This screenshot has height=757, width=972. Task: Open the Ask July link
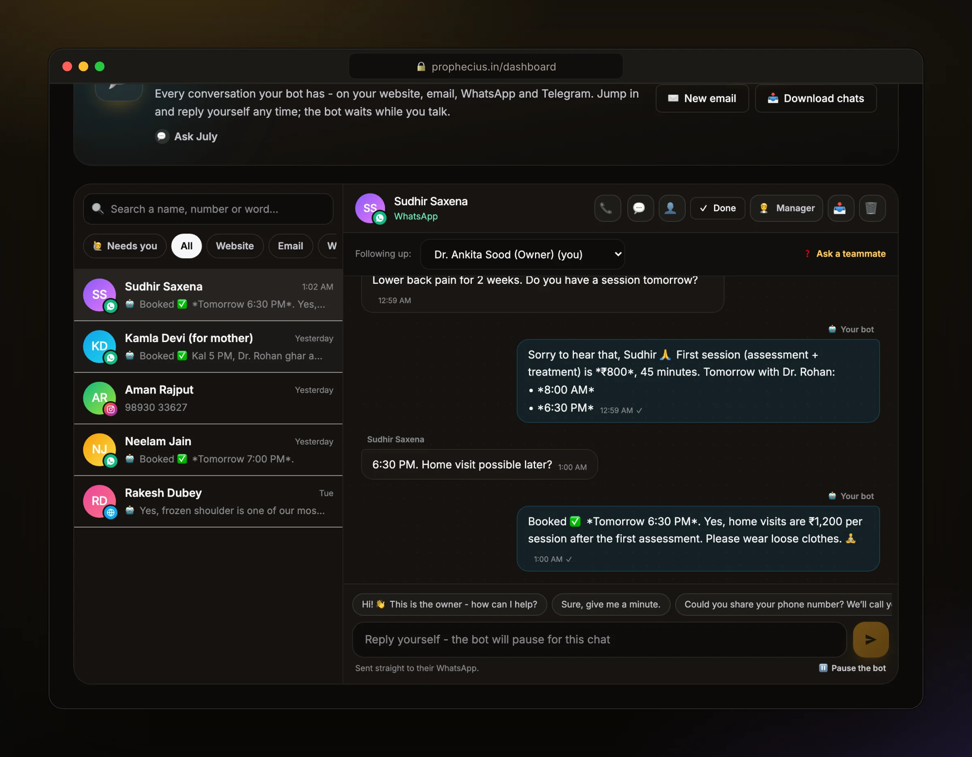(x=186, y=136)
